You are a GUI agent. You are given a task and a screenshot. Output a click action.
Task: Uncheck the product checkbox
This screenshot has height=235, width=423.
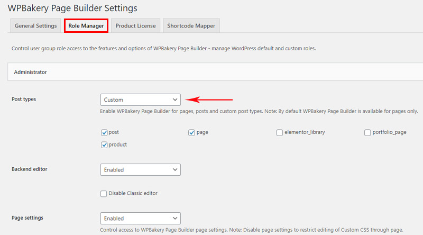coord(104,145)
